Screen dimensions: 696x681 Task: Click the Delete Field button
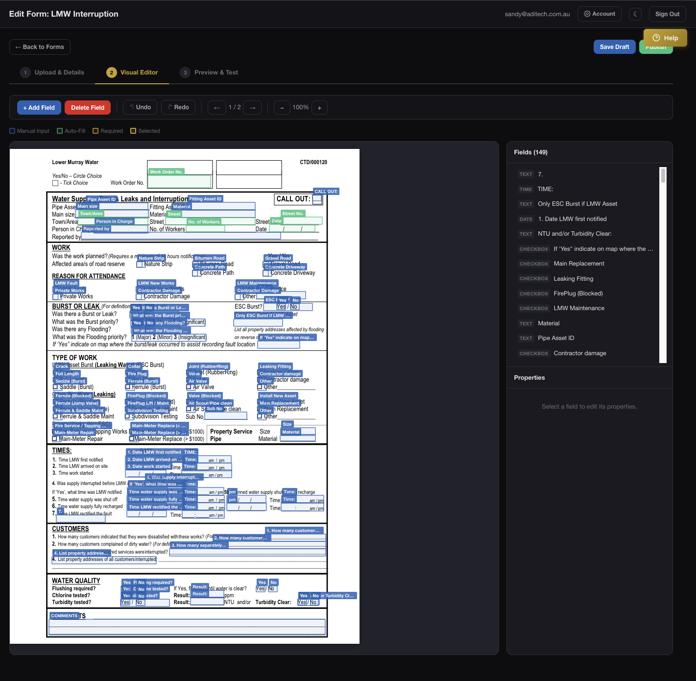point(88,108)
